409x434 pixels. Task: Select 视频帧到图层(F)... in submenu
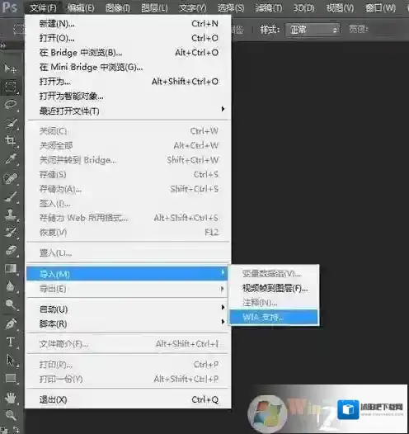[x=274, y=288]
